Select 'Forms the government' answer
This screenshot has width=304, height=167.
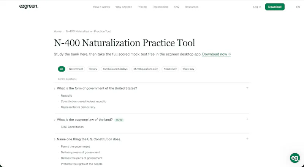tap(75, 146)
